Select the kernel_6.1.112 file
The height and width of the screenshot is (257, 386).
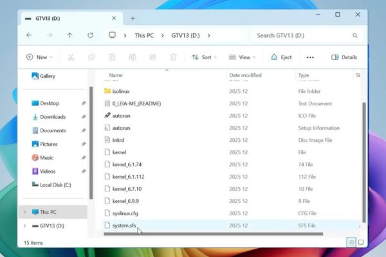click(x=232, y=177)
